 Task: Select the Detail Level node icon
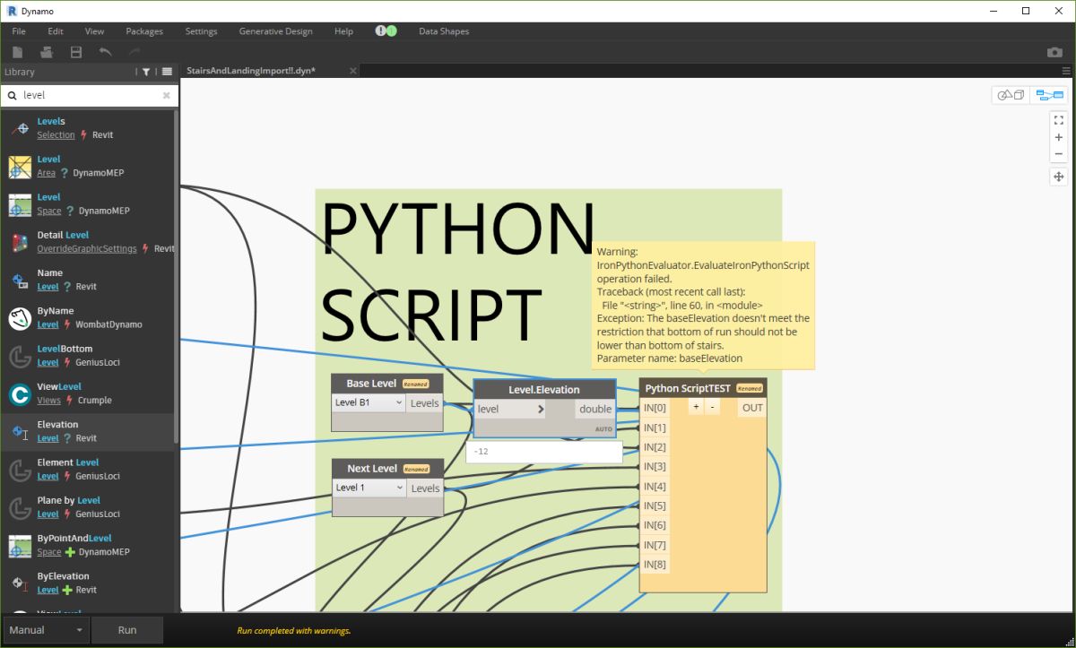point(20,242)
